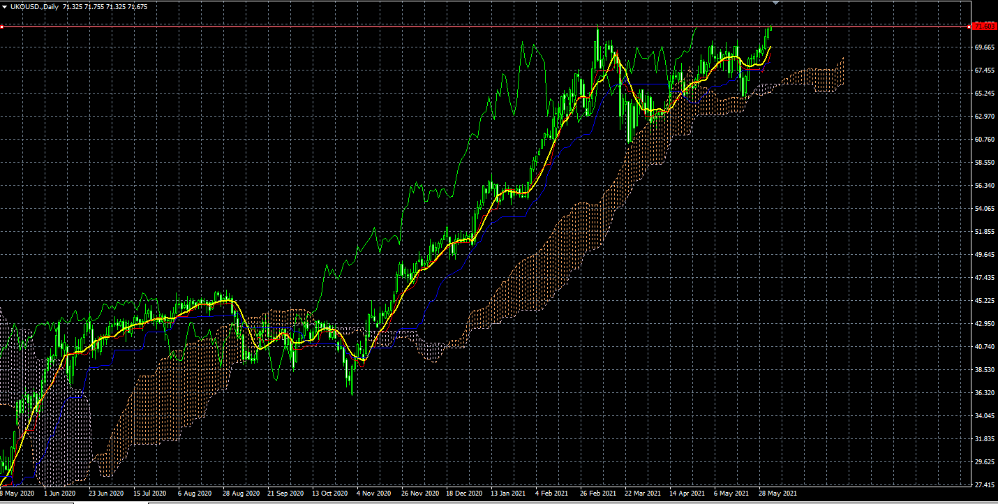This screenshot has height=504, width=998.
Task: Click the 13 Oct 2020 date label
Action: click(x=330, y=494)
